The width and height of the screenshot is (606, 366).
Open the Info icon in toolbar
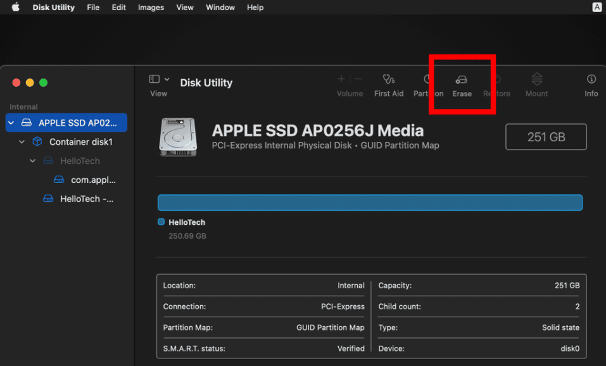[591, 79]
